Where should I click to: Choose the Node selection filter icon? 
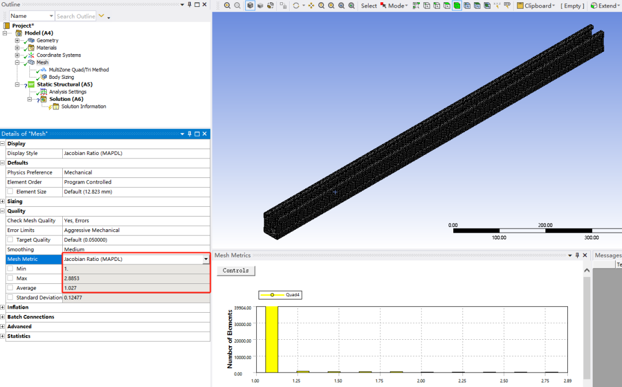(x=467, y=6)
